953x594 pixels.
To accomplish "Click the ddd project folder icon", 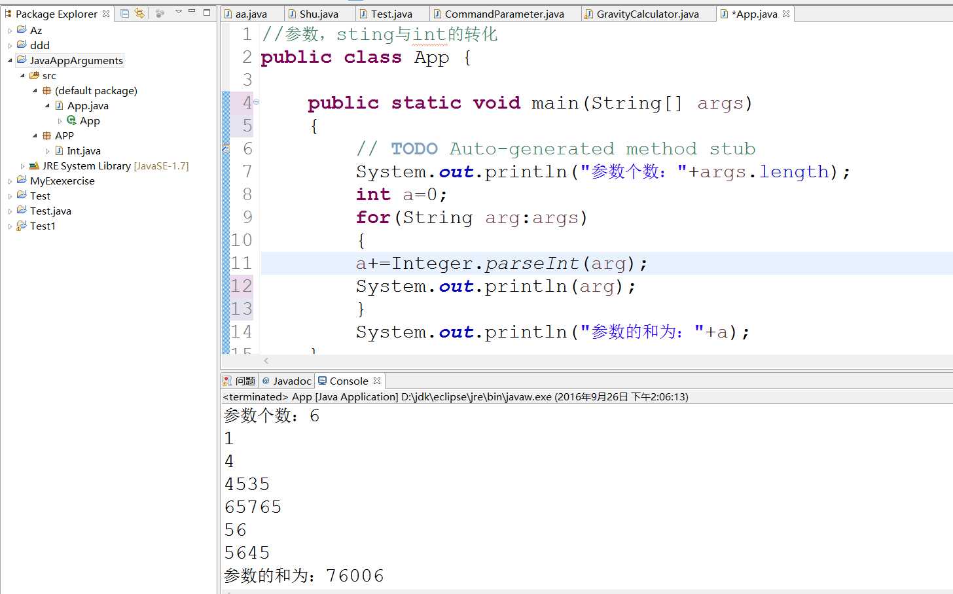I will tap(22, 45).
